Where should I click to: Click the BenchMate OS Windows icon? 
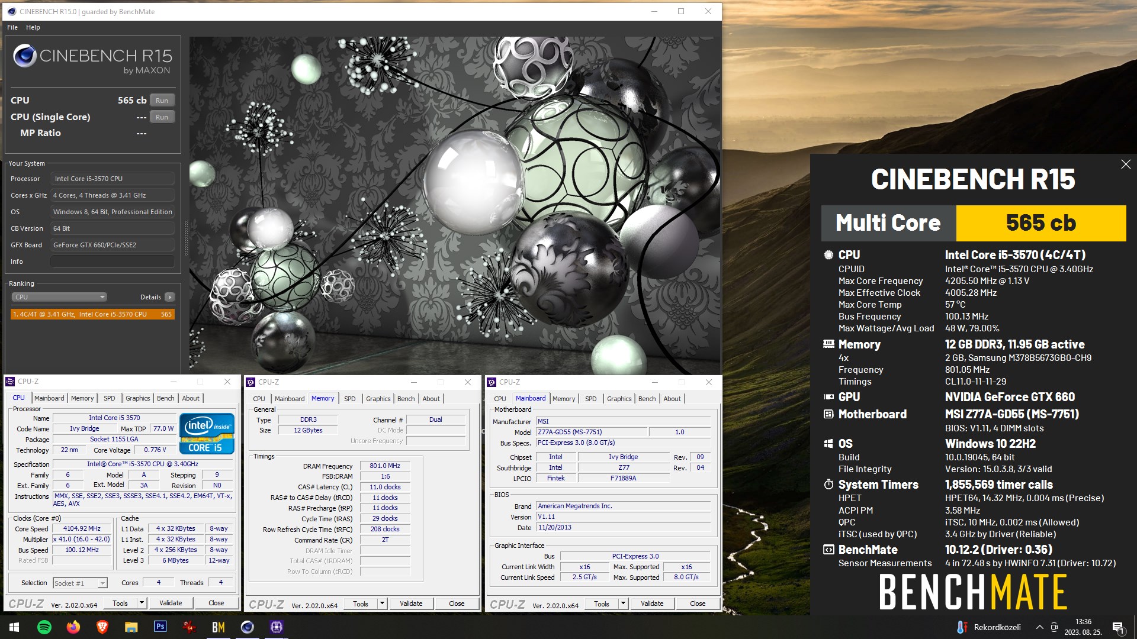point(828,444)
